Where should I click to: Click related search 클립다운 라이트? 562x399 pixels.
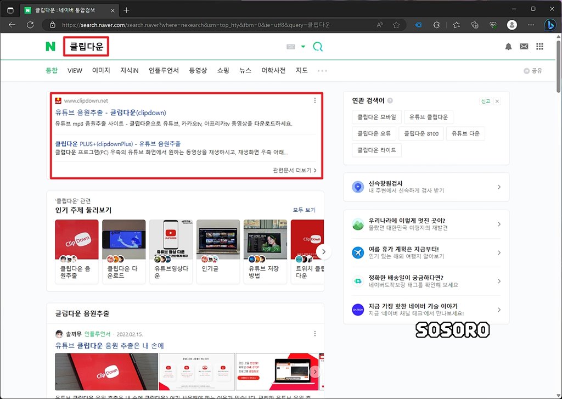point(376,150)
